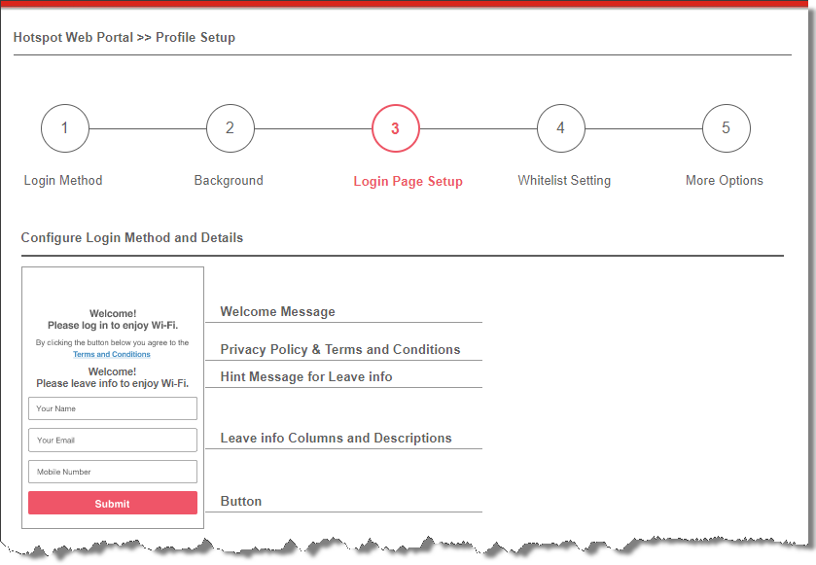Click the Mobile Number input field

pos(113,472)
